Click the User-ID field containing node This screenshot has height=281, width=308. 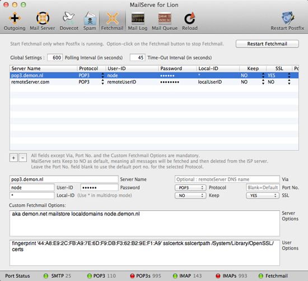click(32, 187)
